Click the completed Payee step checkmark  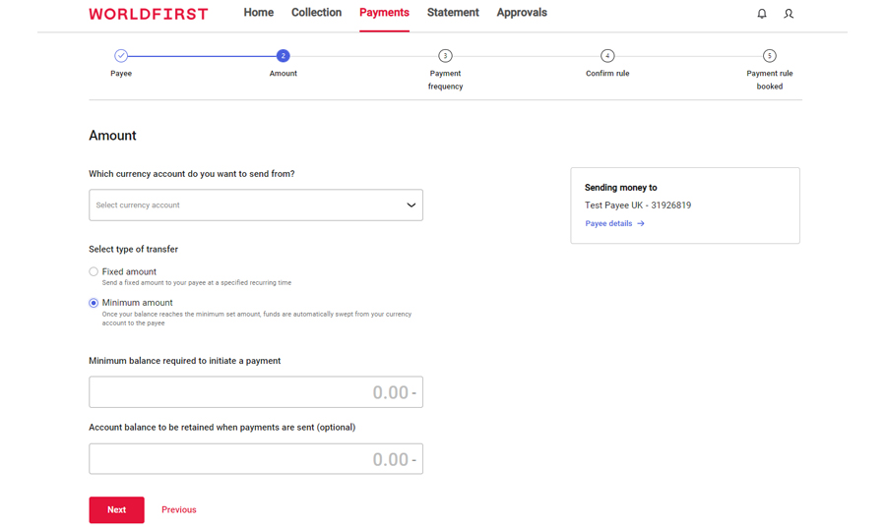pos(121,56)
